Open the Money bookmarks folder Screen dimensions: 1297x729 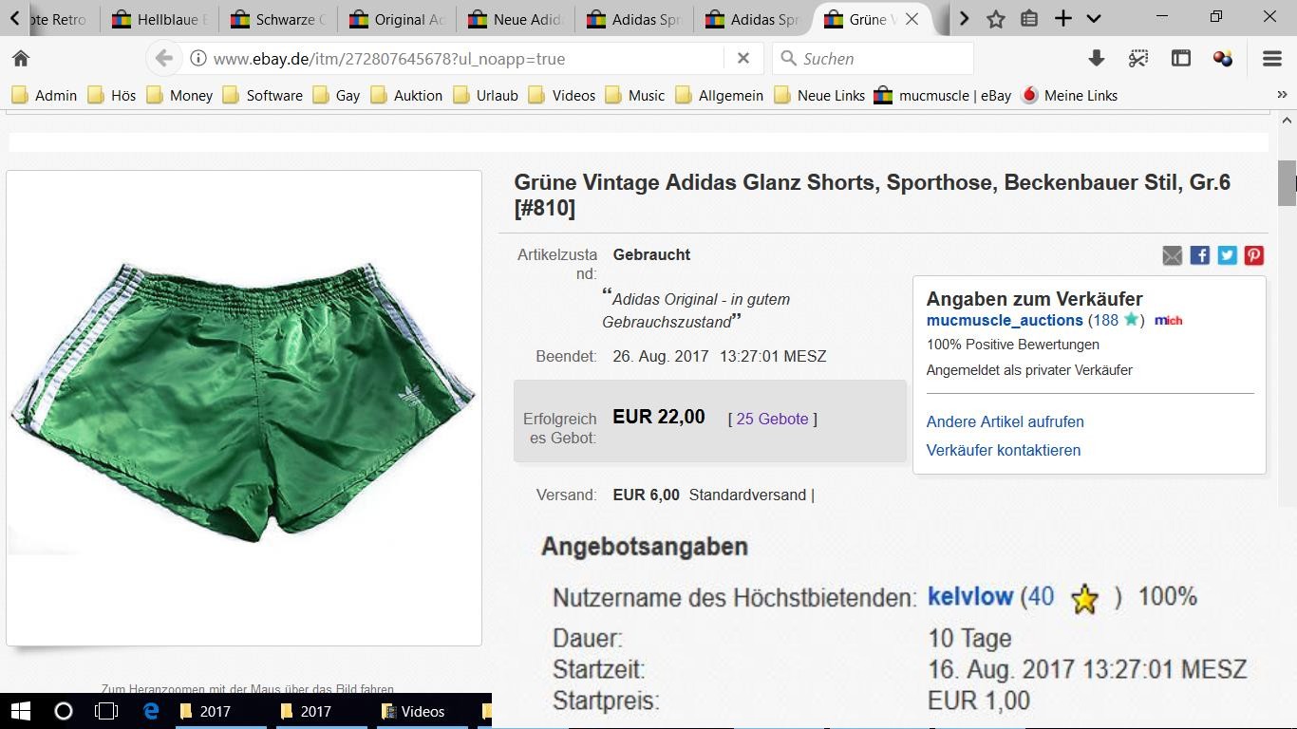coord(180,95)
